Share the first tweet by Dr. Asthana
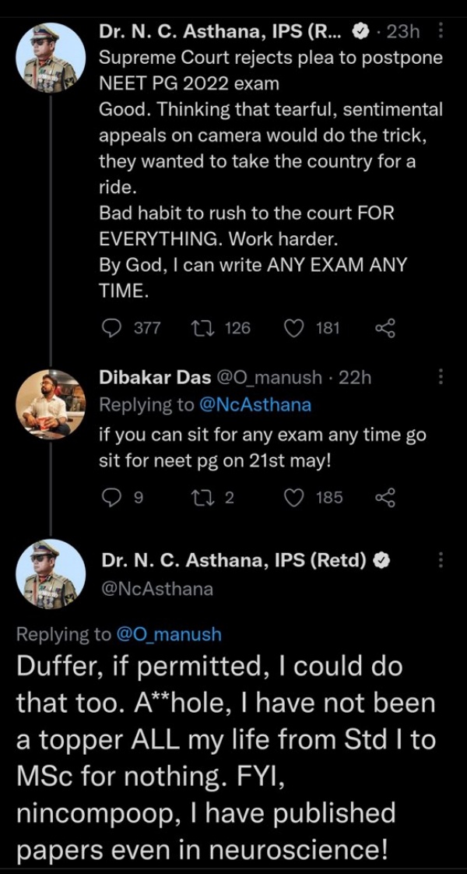Viewport: 467px width, 874px height. click(385, 328)
